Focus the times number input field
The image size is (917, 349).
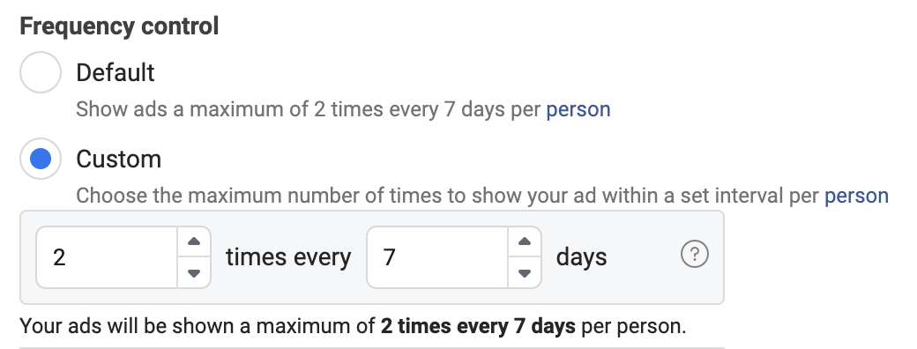pos(107,257)
